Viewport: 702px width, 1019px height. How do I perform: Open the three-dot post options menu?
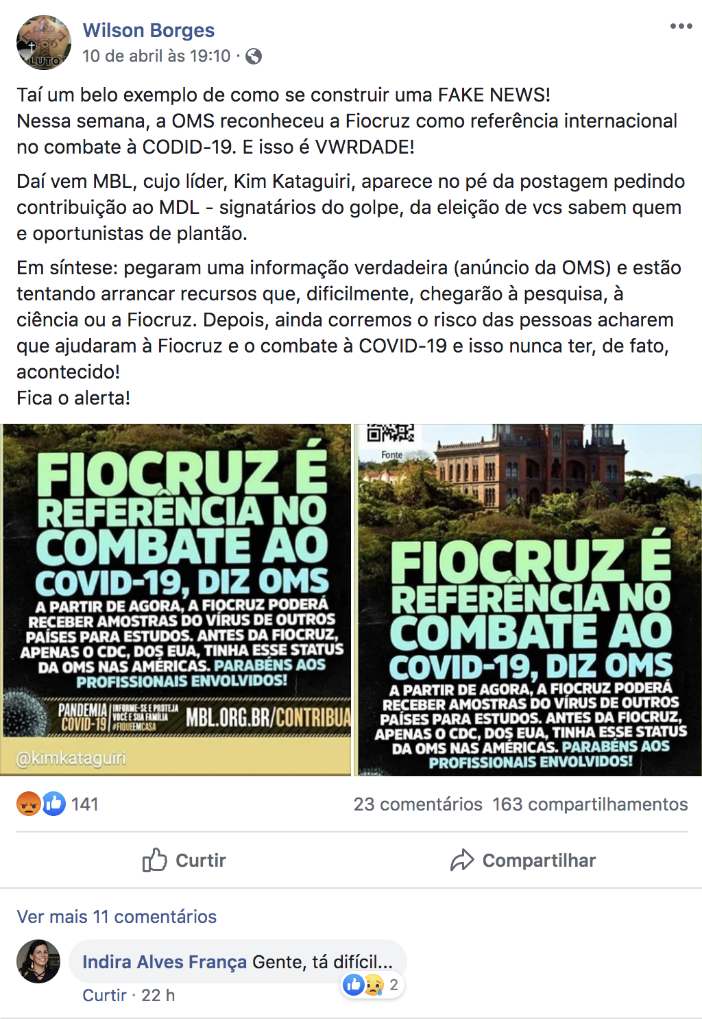click(681, 26)
